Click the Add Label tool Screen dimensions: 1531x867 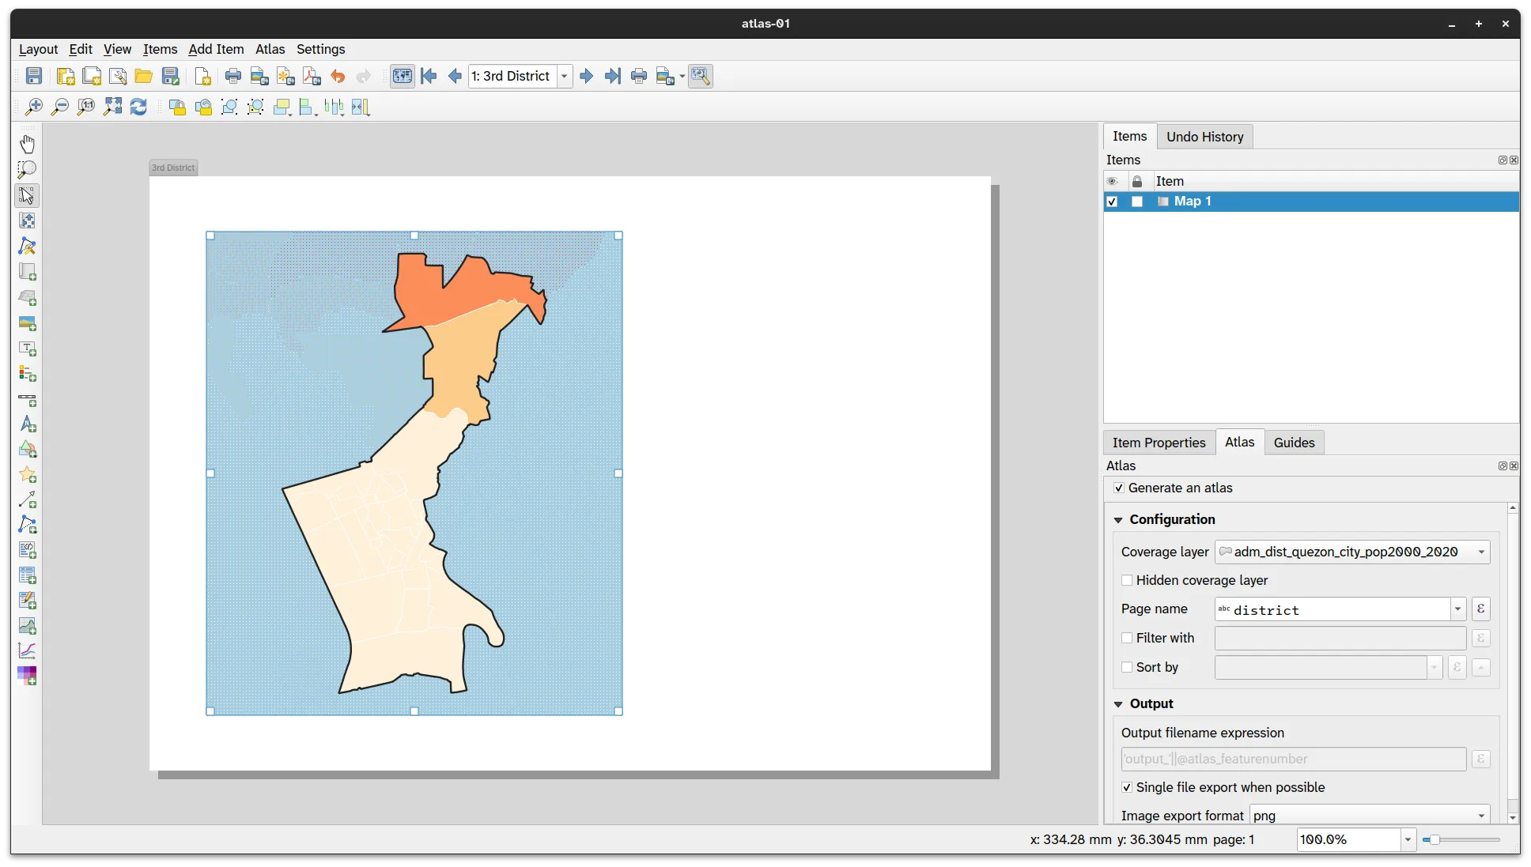coord(27,349)
